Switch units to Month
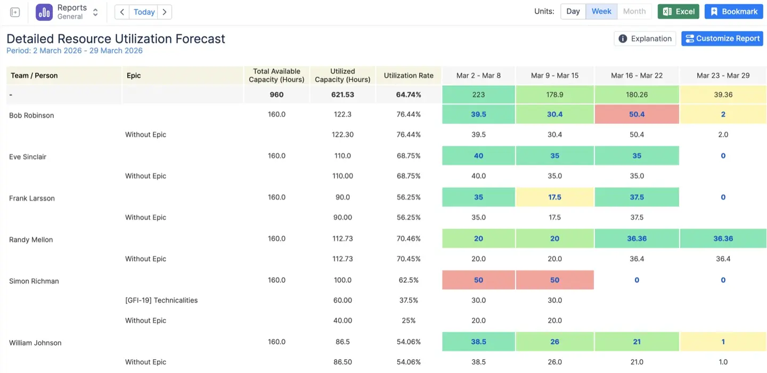The height and width of the screenshot is (373, 767). 634,11
